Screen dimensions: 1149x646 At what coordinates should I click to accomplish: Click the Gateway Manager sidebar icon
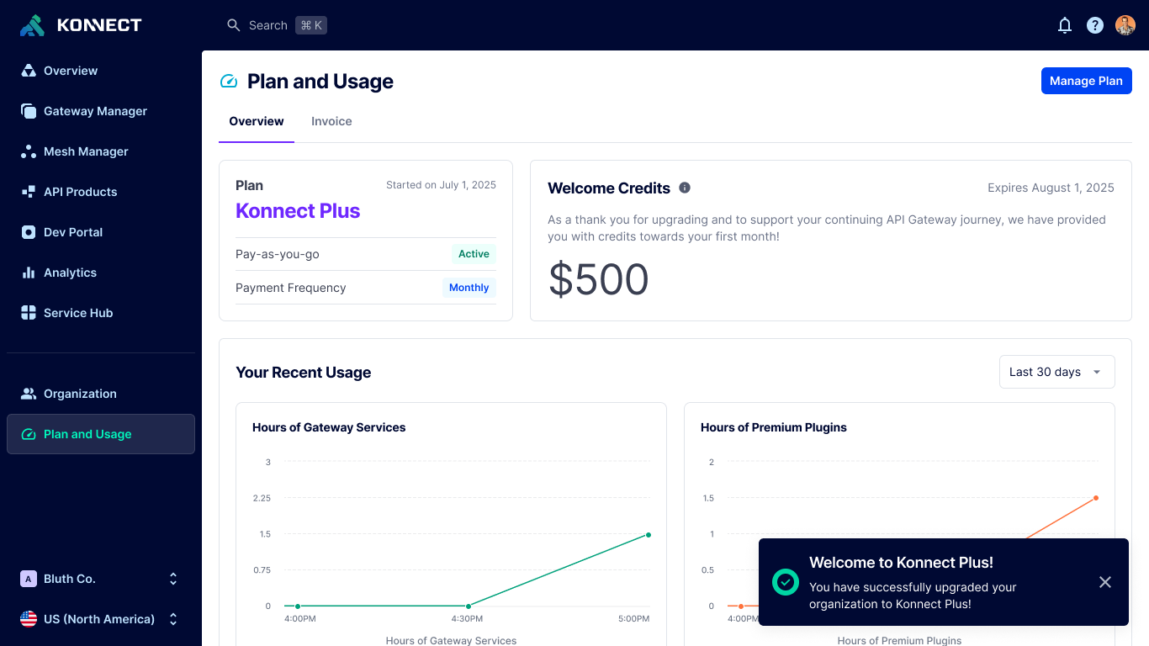pos(29,111)
